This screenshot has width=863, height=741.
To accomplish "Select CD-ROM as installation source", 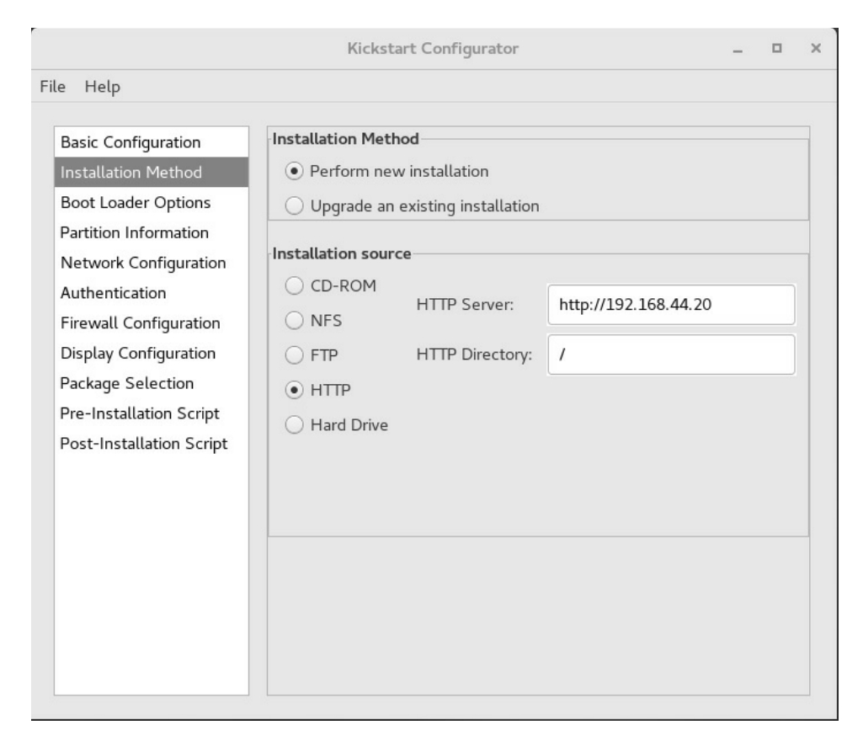I will [294, 286].
